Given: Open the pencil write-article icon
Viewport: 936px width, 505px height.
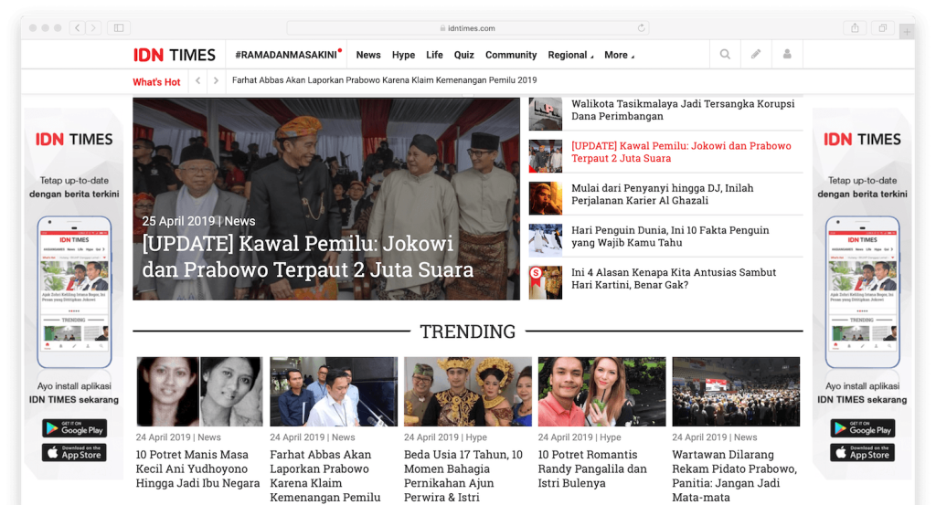Looking at the screenshot, I should (x=756, y=54).
